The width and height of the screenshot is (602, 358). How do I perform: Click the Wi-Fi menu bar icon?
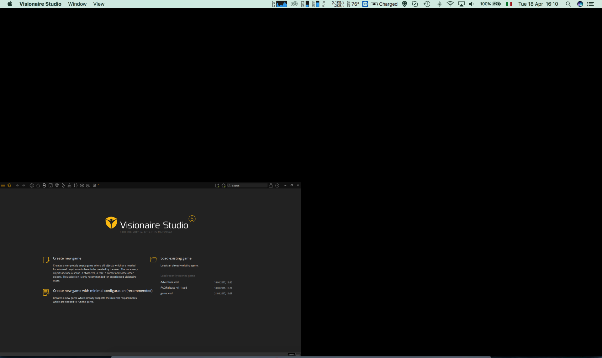(450, 4)
